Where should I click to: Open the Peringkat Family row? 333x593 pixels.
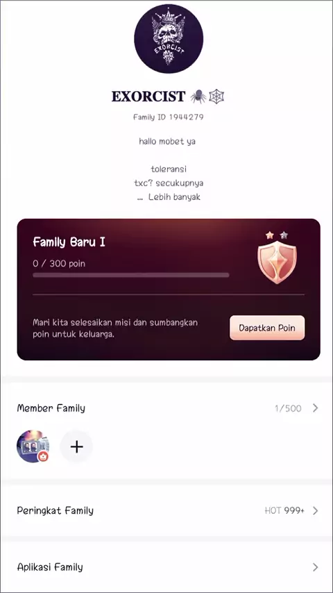(x=166, y=511)
